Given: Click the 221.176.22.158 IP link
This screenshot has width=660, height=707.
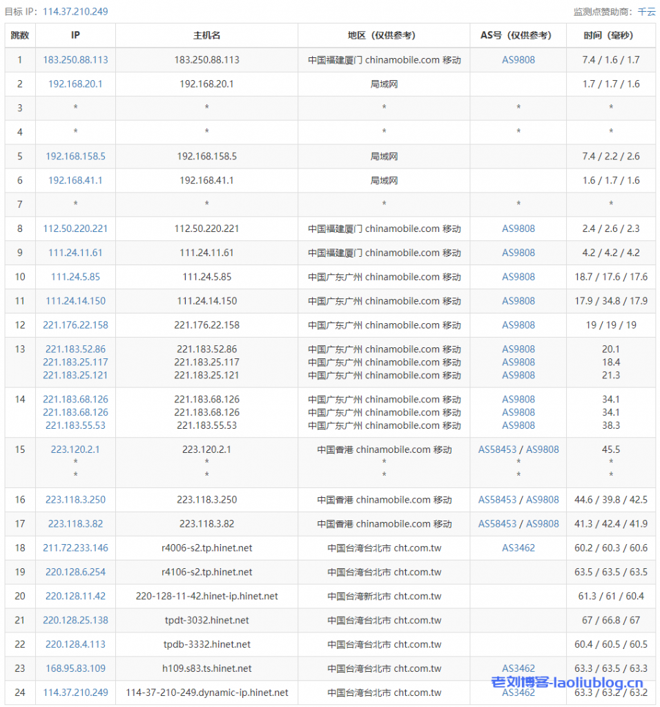Looking at the screenshot, I should pyautogui.click(x=75, y=325).
